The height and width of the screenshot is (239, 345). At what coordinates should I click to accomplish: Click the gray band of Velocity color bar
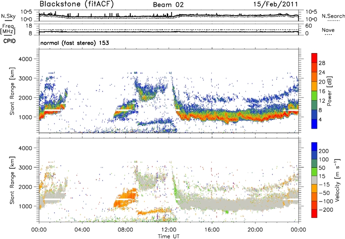(x=314, y=180)
